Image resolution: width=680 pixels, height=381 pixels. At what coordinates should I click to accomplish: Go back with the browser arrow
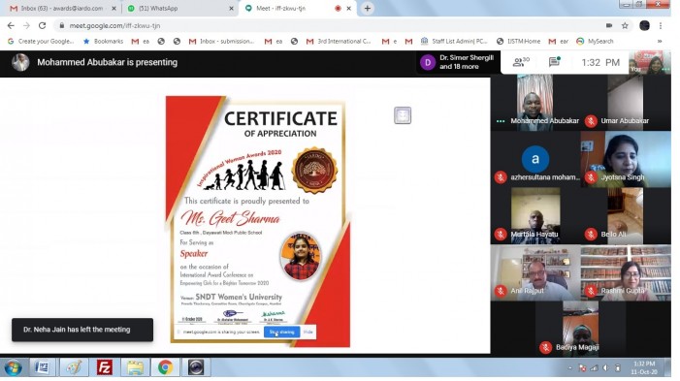click(x=11, y=25)
